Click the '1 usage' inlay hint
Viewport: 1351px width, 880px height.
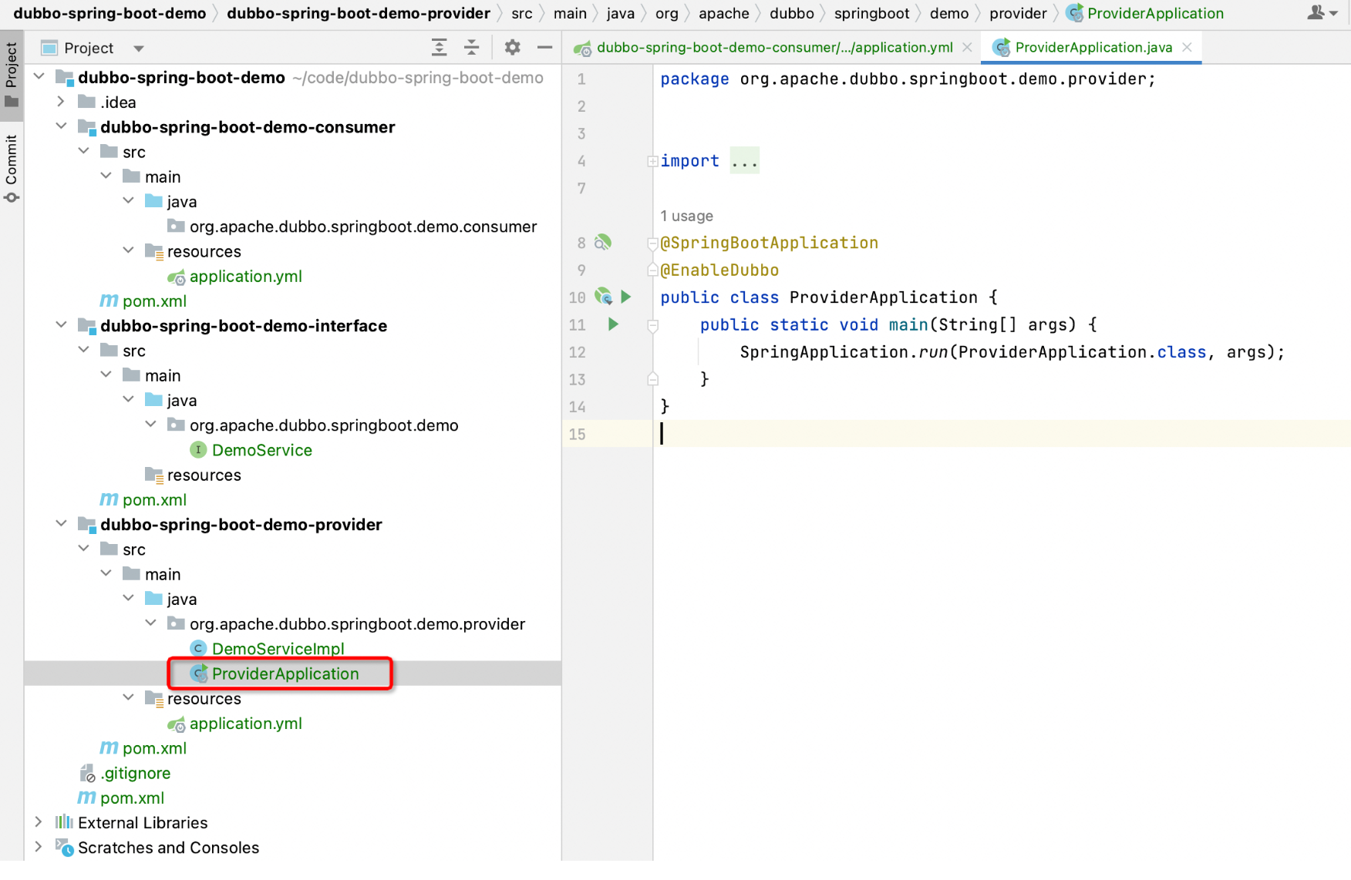tap(686, 216)
